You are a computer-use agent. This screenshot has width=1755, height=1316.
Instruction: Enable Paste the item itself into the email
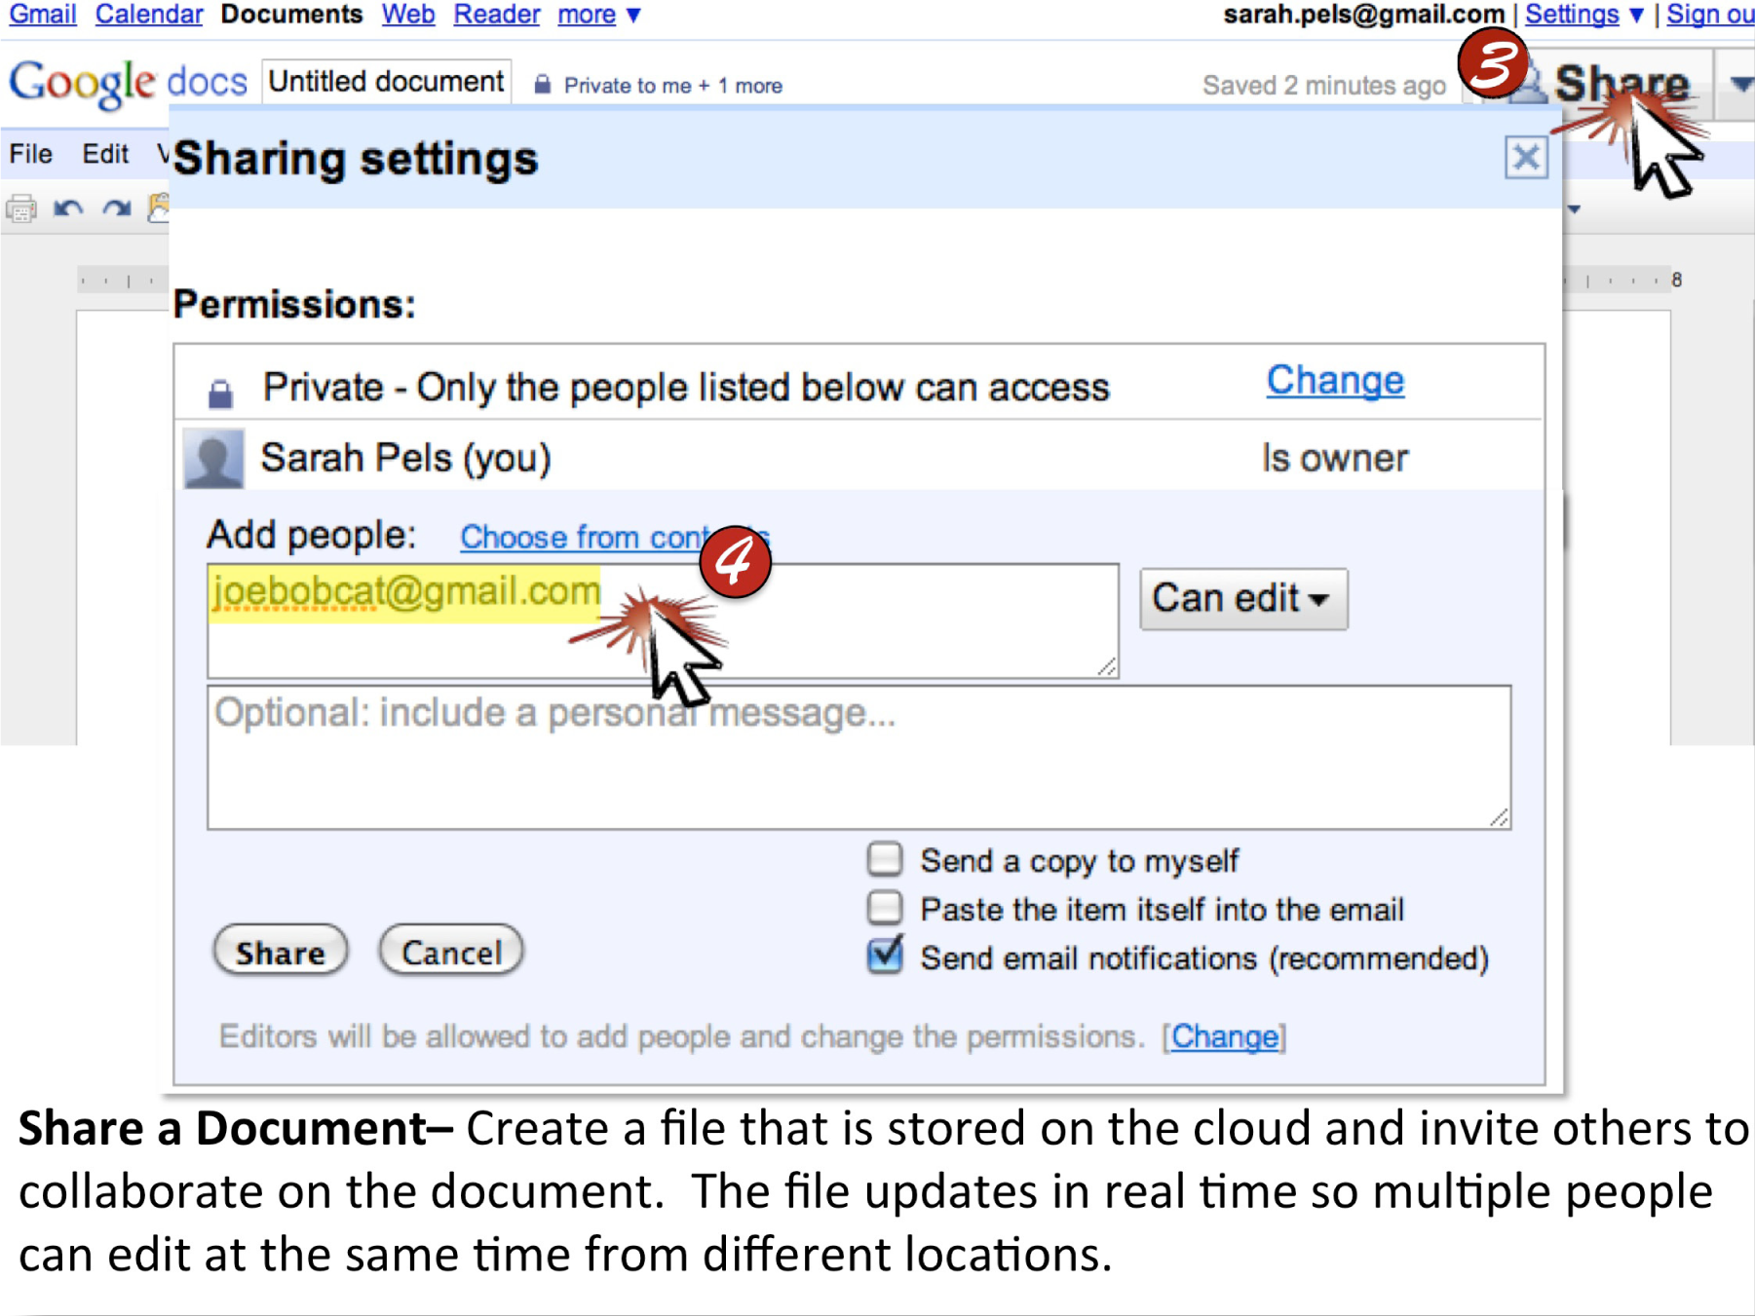pyautogui.click(x=885, y=907)
